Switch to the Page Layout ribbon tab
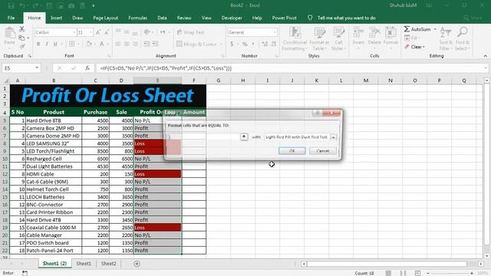 tap(106, 18)
